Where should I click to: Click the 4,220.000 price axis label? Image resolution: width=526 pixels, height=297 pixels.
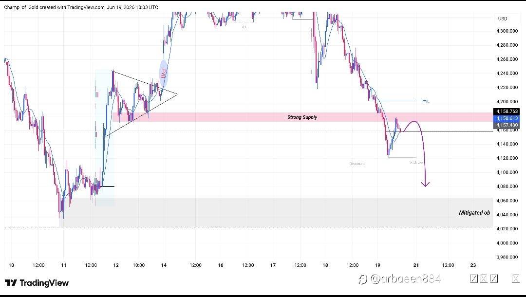(x=507, y=88)
